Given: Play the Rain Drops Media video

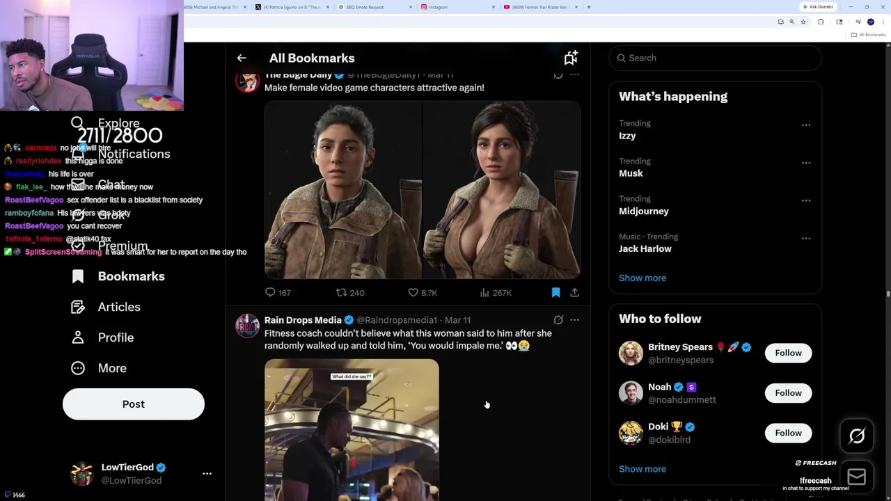Looking at the screenshot, I should click(352, 429).
